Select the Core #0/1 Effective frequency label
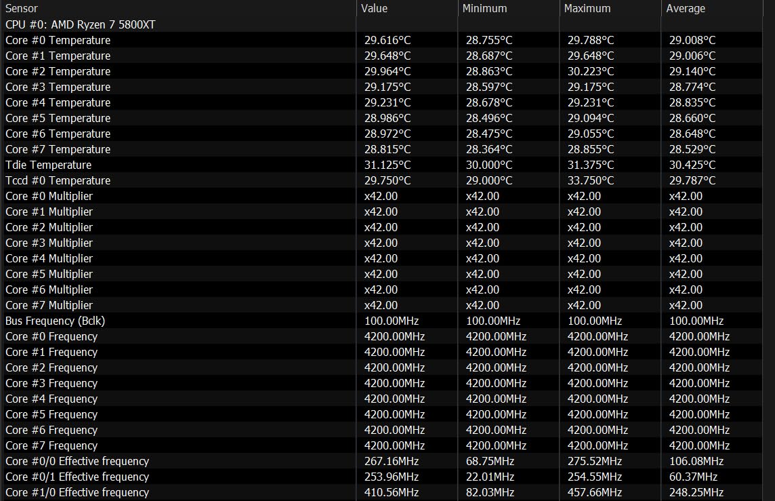The image size is (775, 501). click(77, 477)
